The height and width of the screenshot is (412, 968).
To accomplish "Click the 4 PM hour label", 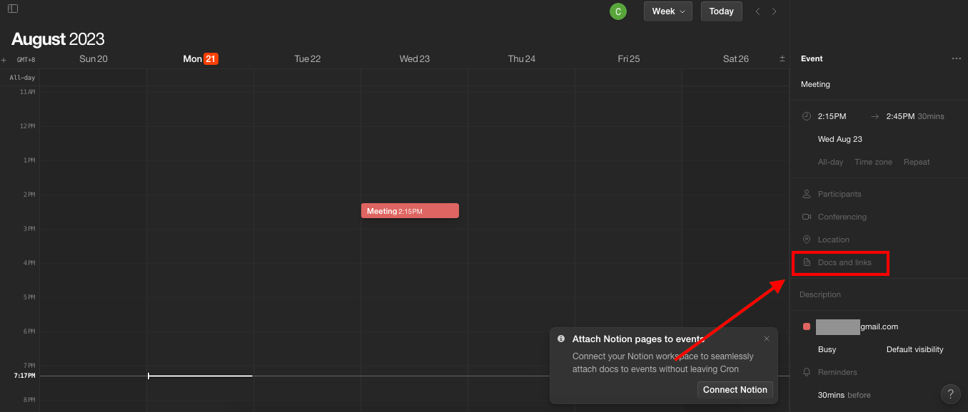I will tap(29, 263).
